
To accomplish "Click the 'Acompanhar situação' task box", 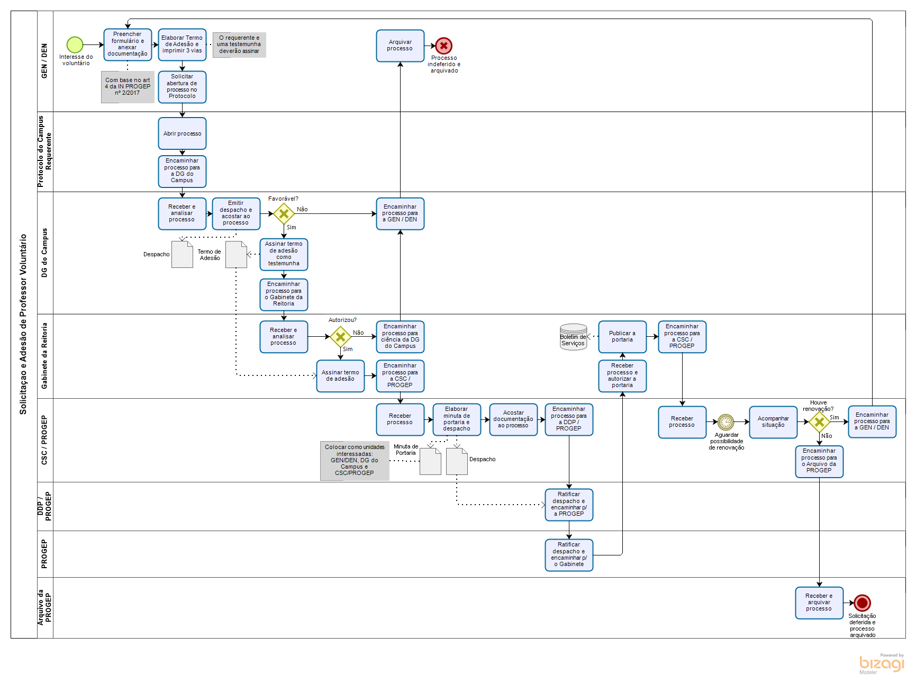I will 773,422.
